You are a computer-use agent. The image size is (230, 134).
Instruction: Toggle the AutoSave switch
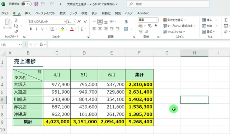(x=26, y=4)
